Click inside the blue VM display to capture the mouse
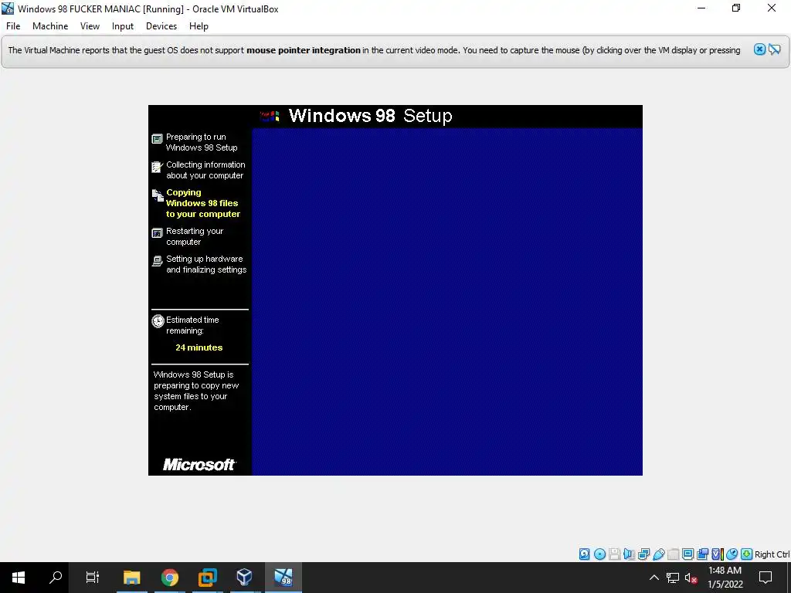The image size is (791, 593). point(447,302)
